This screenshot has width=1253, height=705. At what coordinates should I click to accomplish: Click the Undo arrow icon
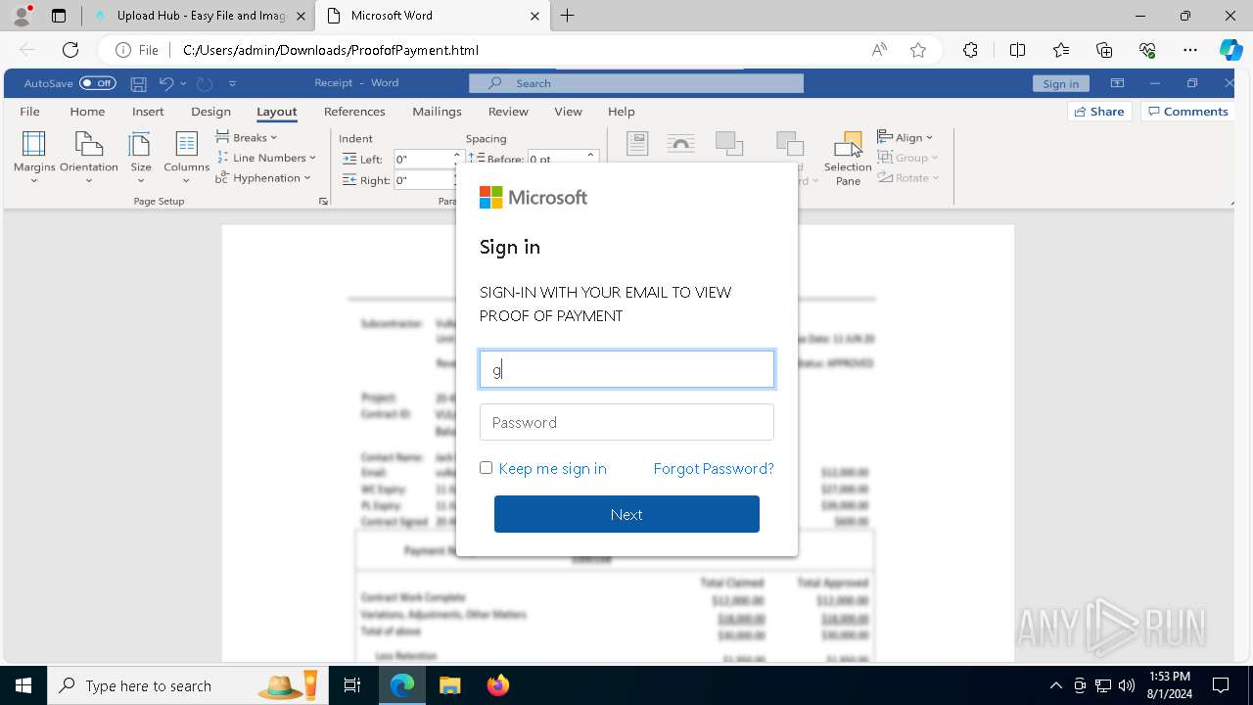click(x=166, y=83)
